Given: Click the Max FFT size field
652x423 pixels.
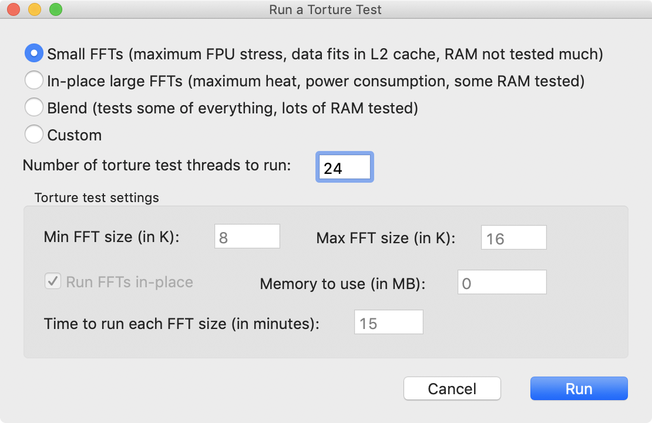Looking at the screenshot, I should (x=514, y=238).
